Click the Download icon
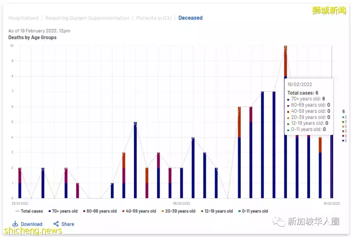This screenshot has width=351, height=237. [x=15, y=224]
